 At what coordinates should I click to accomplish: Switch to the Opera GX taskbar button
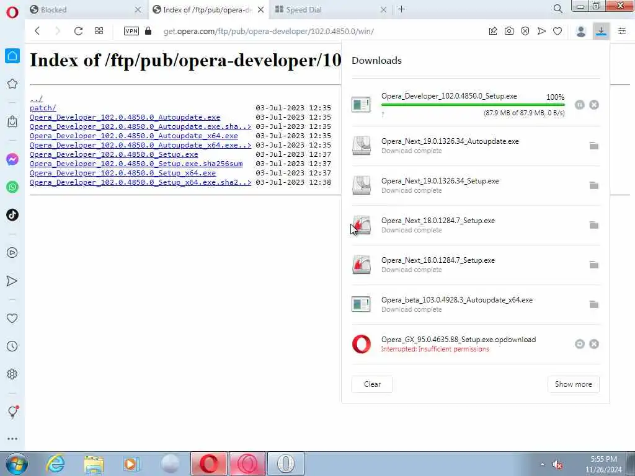pyautogui.click(x=247, y=464)
